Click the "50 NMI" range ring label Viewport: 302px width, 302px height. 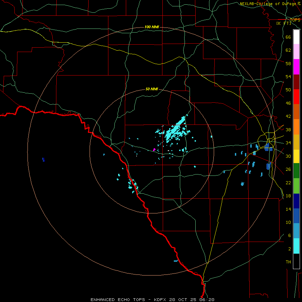coord(152,89)
